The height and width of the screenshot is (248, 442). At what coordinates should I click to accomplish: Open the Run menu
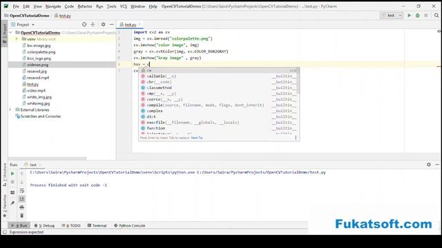(x=99, y=6)
